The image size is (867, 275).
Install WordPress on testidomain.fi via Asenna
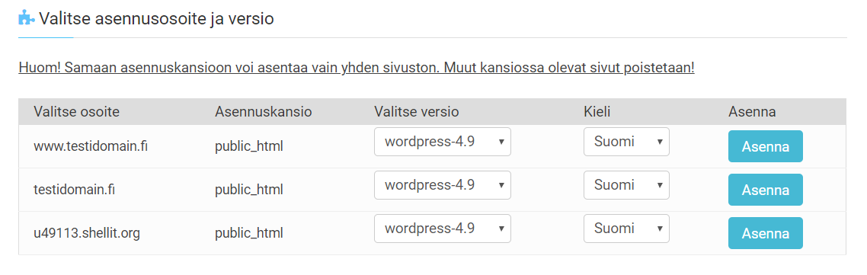(x=765, y=189)
